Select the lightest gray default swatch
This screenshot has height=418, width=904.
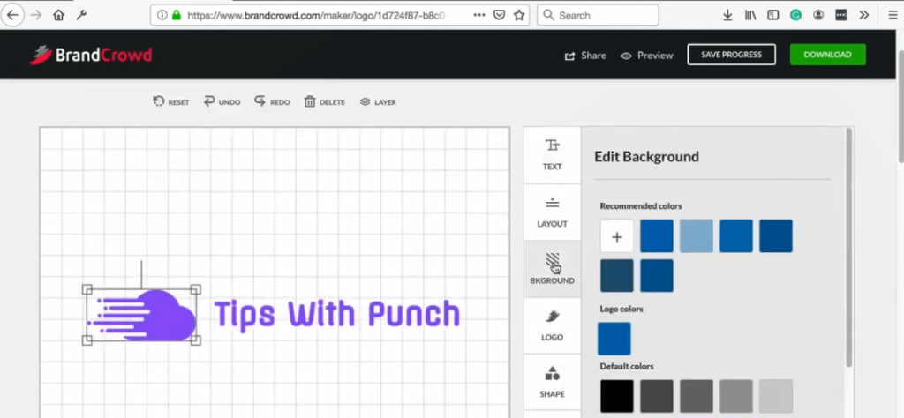click(x=776, y=396)
